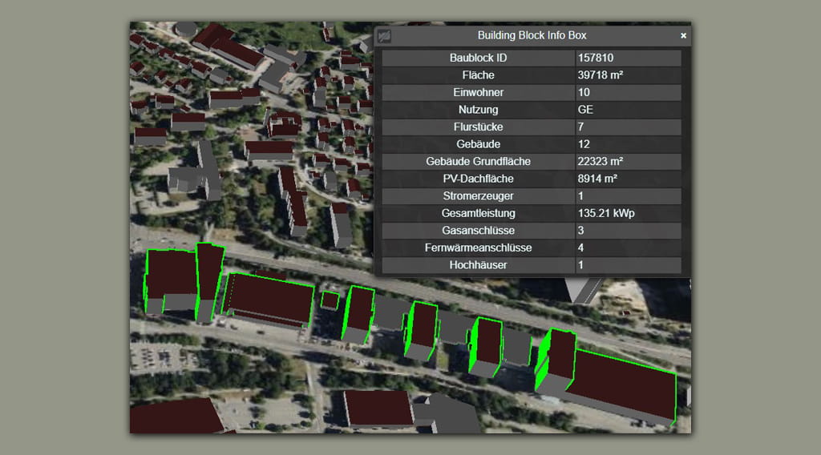Select the long green-outlined warehouse roof
821x455 pixels.
(x=271, y=298)
